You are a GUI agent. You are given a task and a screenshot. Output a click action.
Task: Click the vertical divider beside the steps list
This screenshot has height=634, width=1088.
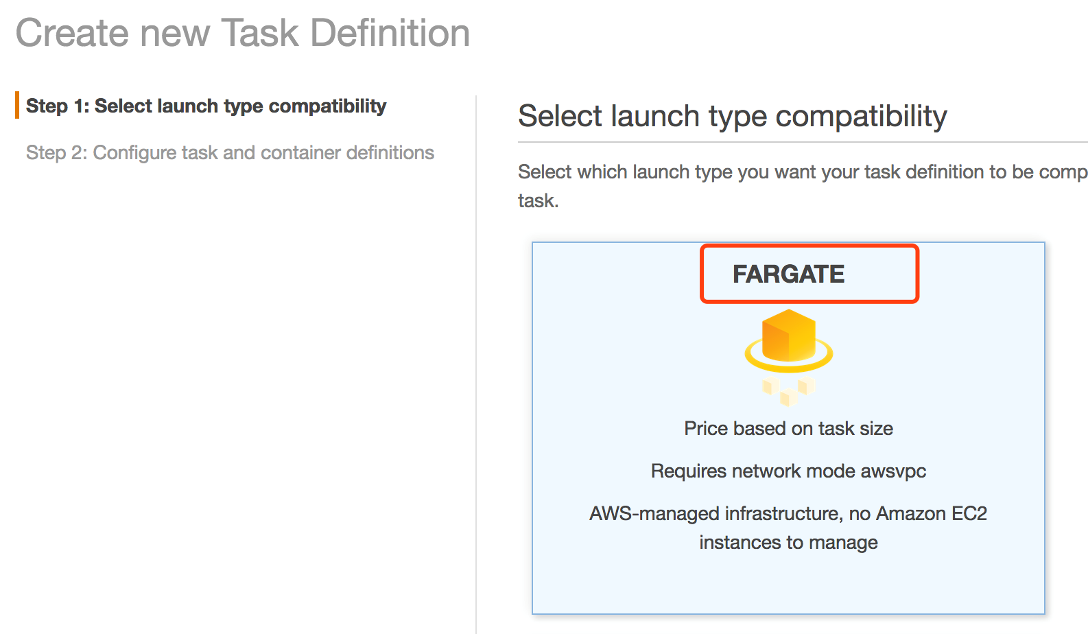click(x=476, y=343)
